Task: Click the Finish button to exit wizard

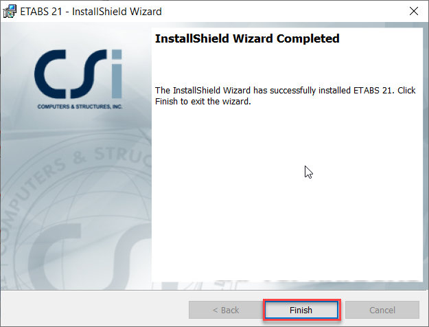Action: pyautogui.click(x=301, y=310)
